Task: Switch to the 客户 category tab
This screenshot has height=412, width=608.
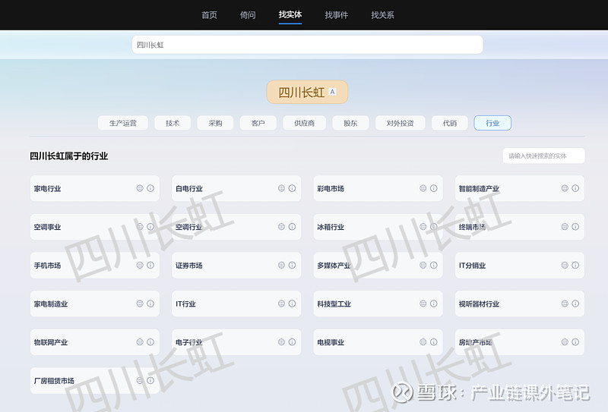Action: click(x=258, y=123)
